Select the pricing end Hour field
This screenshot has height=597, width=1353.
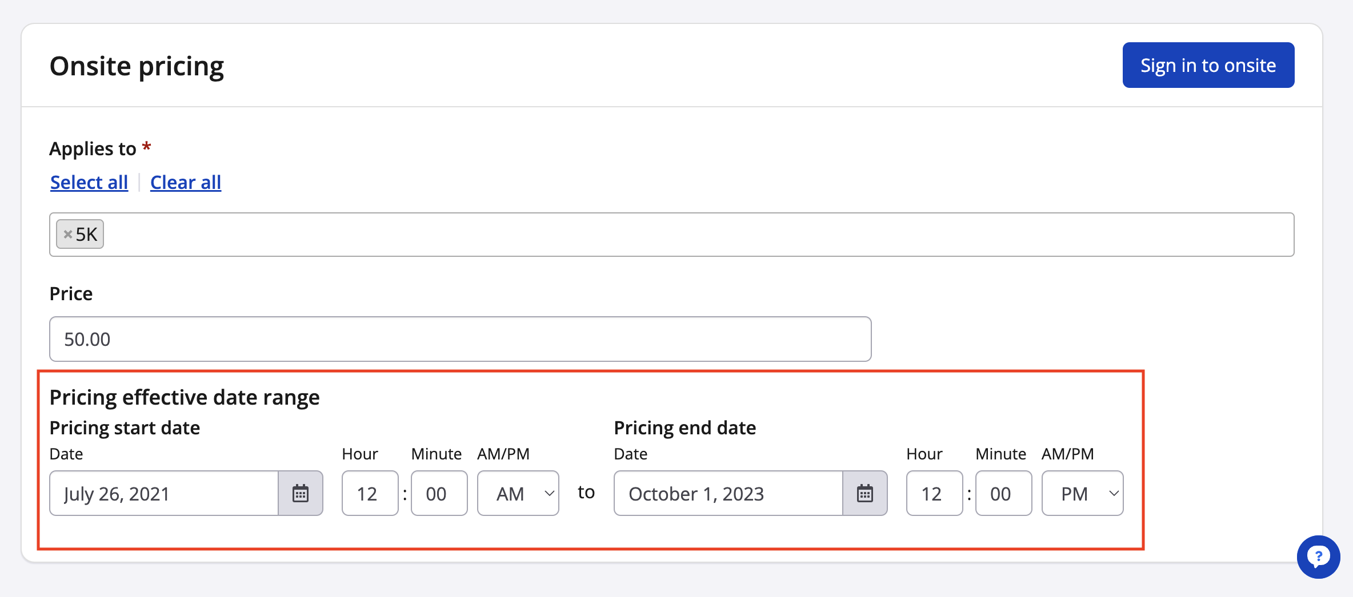pyautogui.click(x=934, y=493)
